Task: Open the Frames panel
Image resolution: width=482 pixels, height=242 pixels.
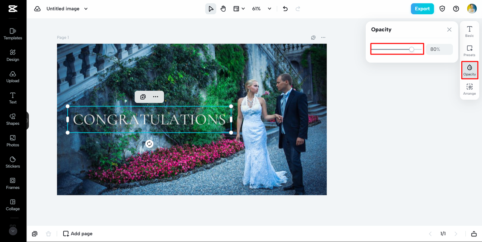Action: [x=13, y=183]
